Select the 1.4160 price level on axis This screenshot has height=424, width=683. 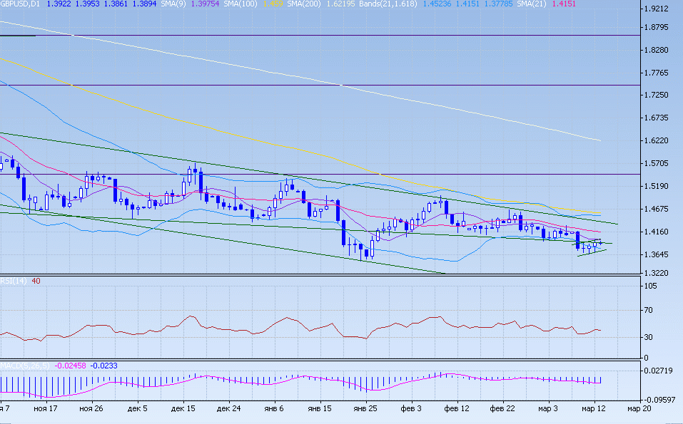coord(654,232)
